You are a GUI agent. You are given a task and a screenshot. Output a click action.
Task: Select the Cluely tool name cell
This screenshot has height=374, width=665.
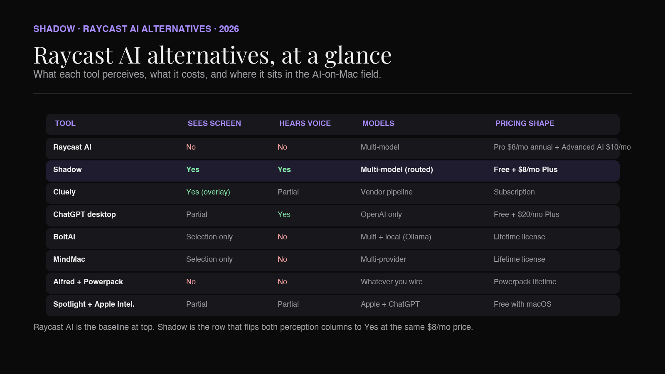pyautogui.click(x=64, y=192)
